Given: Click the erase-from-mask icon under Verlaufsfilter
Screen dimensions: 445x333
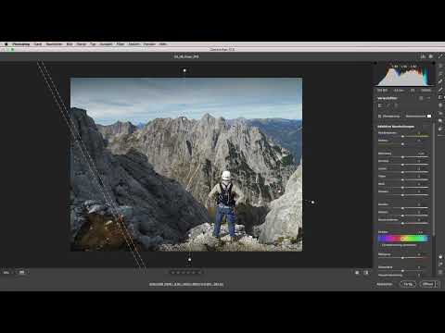Looking at the screenshot, I should point(396,105).
